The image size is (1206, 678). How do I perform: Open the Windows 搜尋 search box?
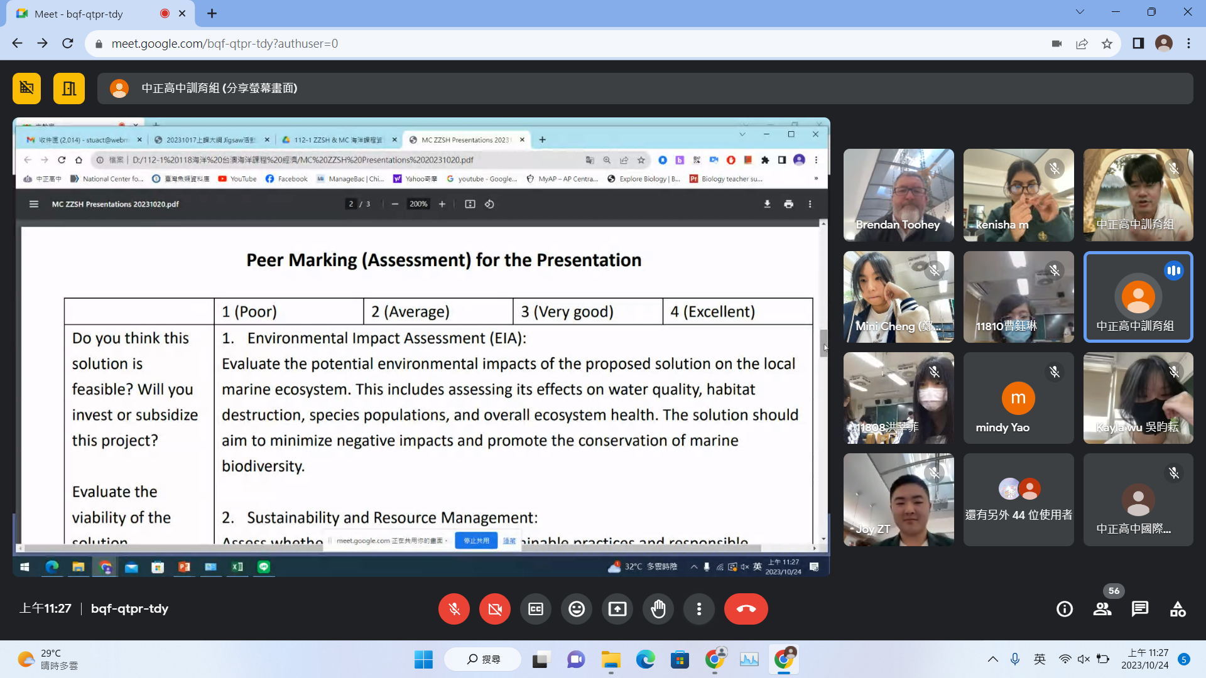tap(483, 659)
